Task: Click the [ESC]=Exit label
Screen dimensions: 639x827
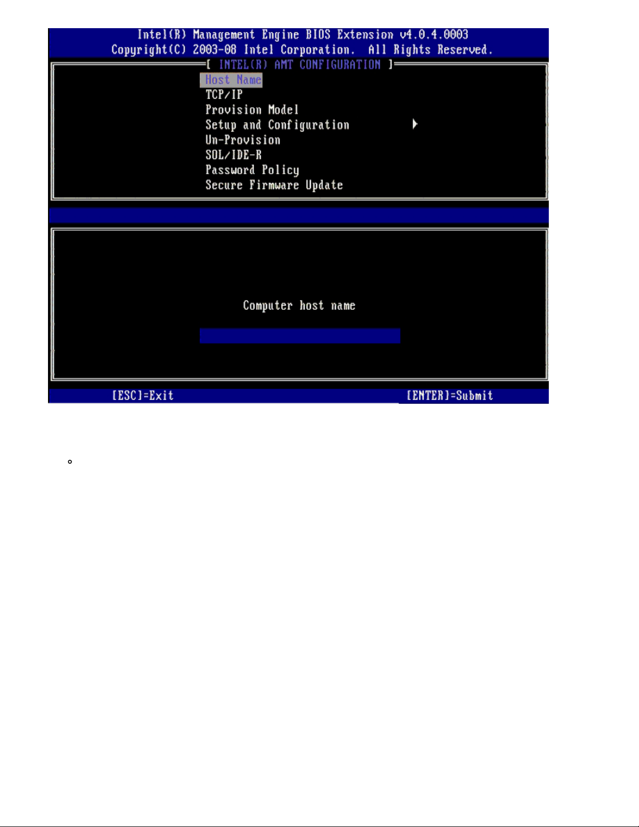Action: point(142,395)
